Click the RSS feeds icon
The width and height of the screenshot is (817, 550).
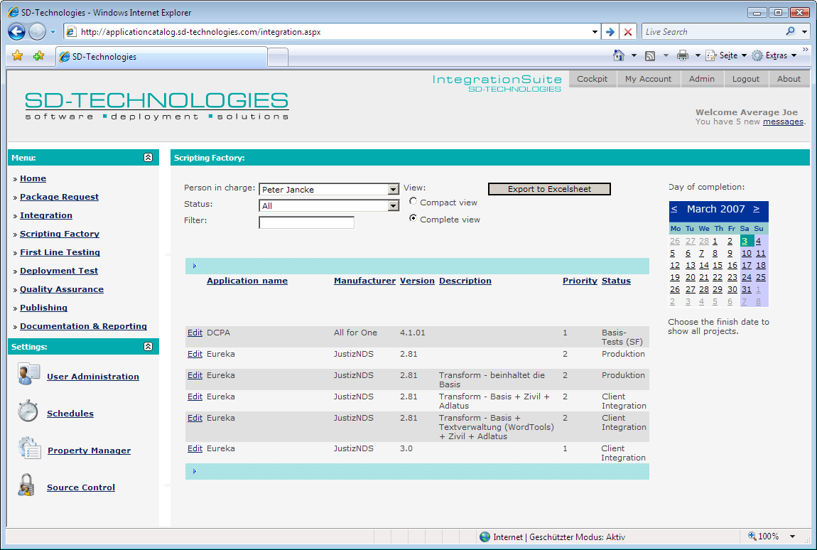[x=650, y=56]
